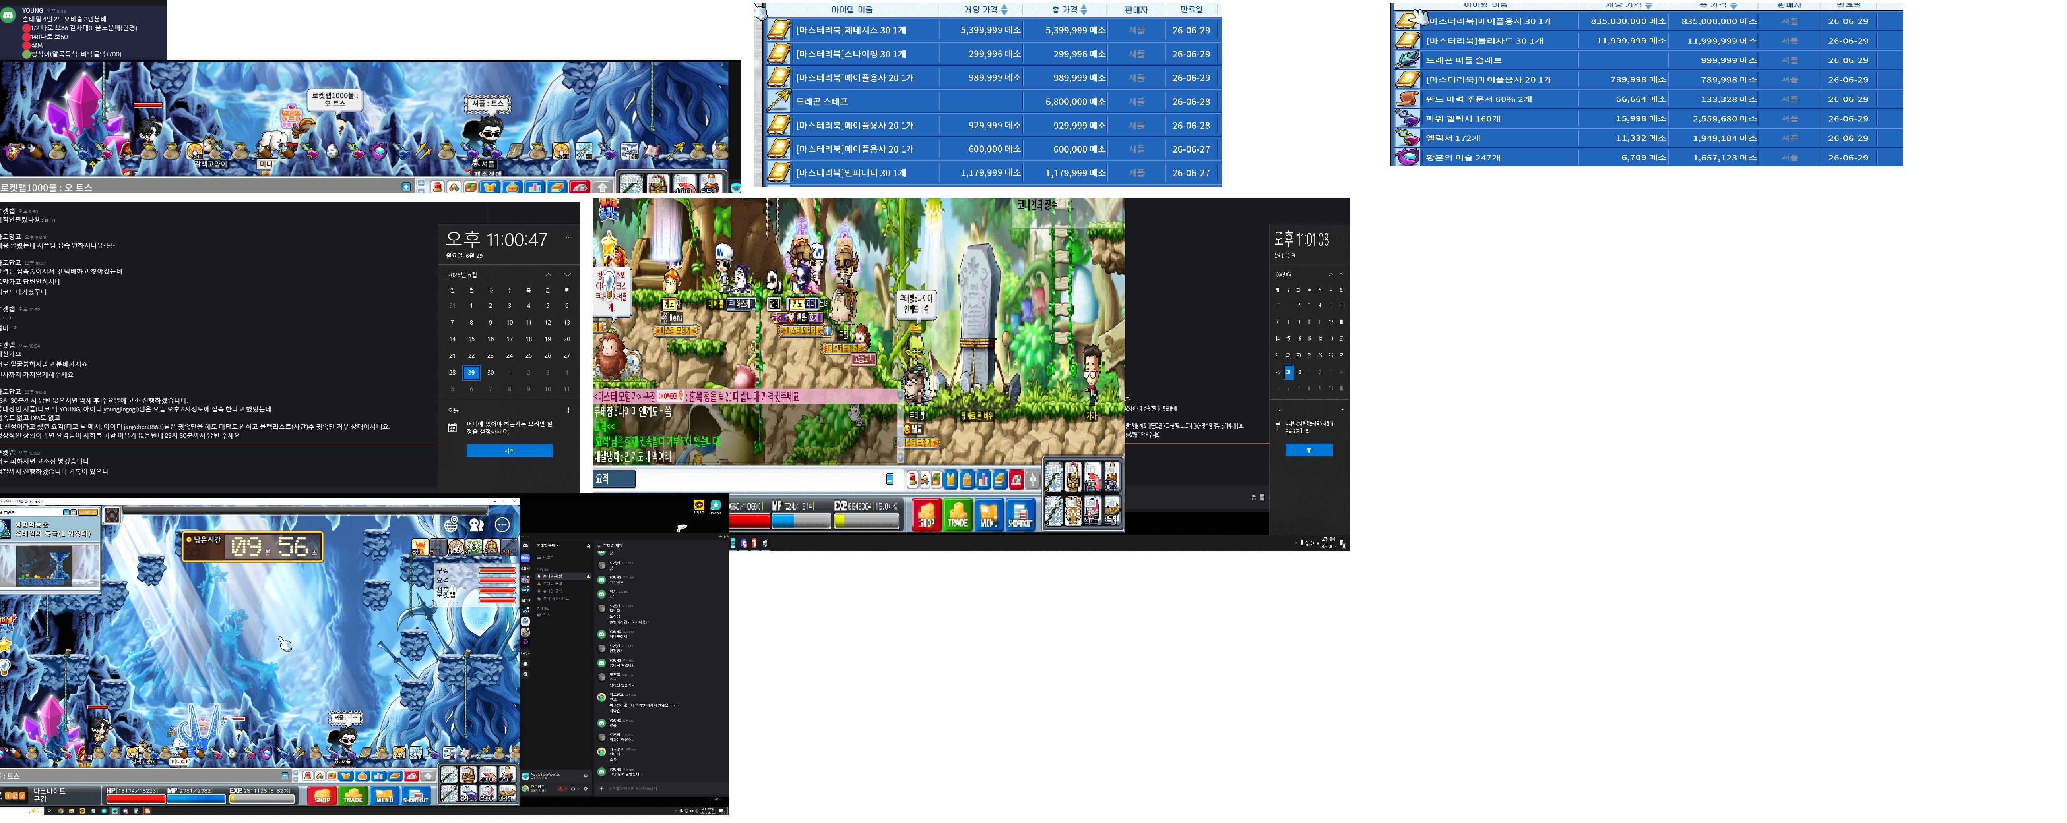Image resolution: width=2067 pixels, height=823 pixels.
Task: Click the phone icon in the forest game's chat bar
Action: 889,479
